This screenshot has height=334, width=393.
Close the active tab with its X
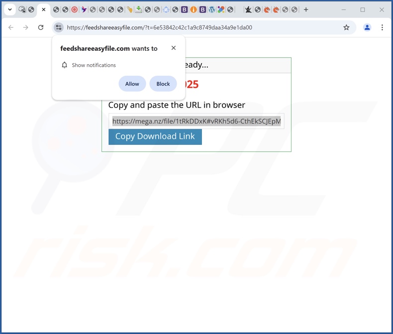[x=44, y=9]
